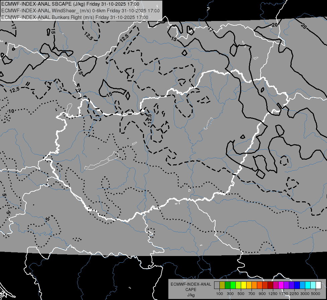The height and width of the screenshot is (300, 327).
Task: Click the legend value 300
Action: click(230, 294)
